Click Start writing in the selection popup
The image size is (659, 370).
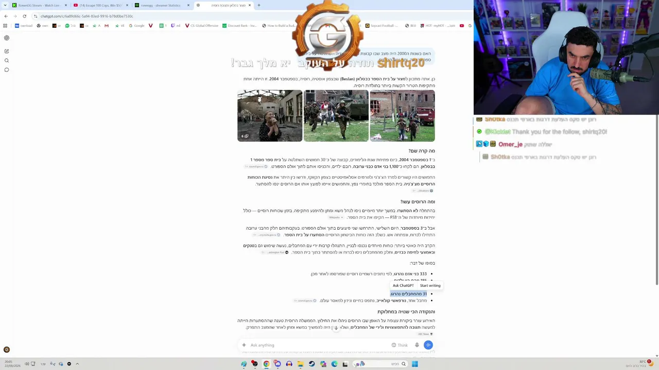pos(430,286)
